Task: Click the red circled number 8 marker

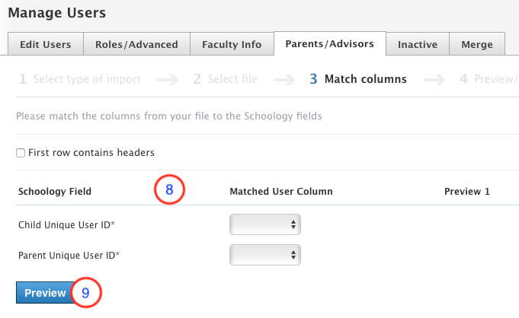Action: pyautogui.click(x=170, y=189)
